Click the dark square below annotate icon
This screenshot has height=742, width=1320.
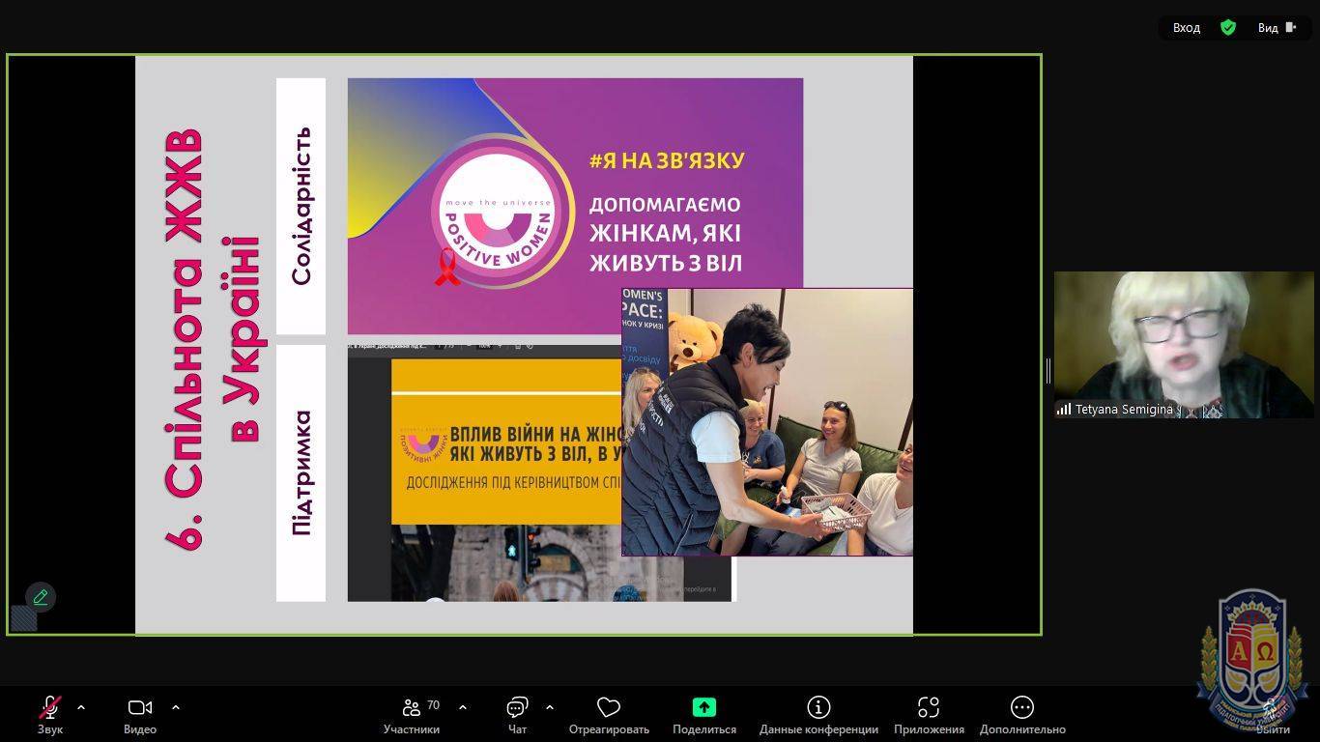coord(24,618)
